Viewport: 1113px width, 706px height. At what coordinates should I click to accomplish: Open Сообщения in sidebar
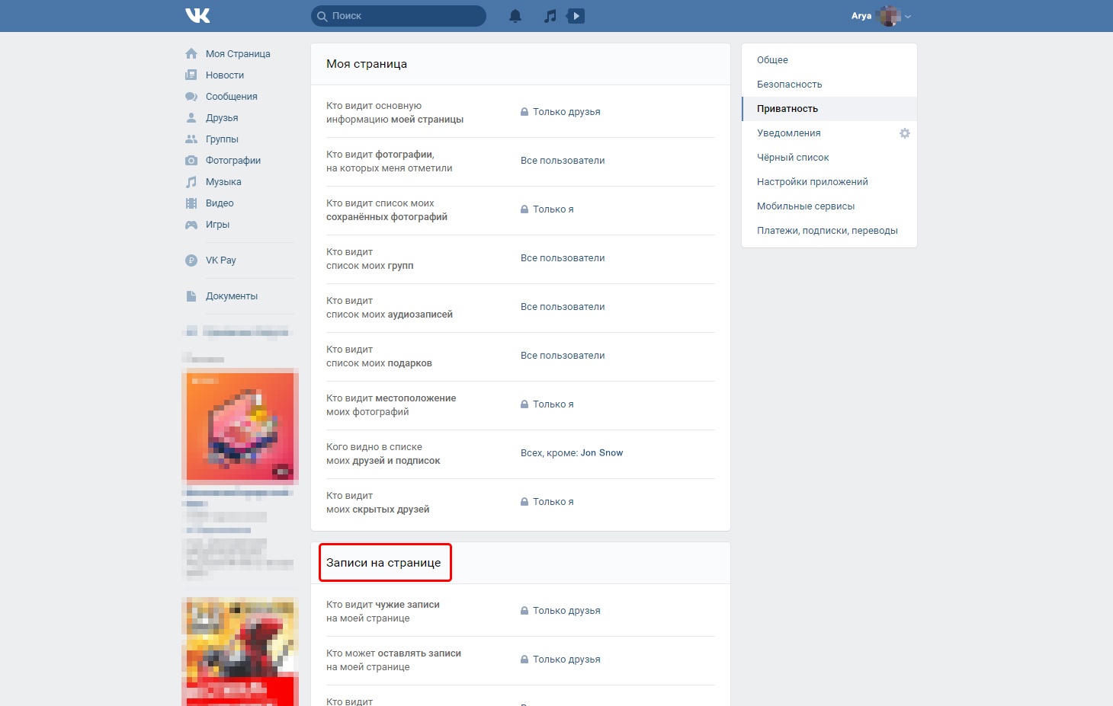(232, 97)
